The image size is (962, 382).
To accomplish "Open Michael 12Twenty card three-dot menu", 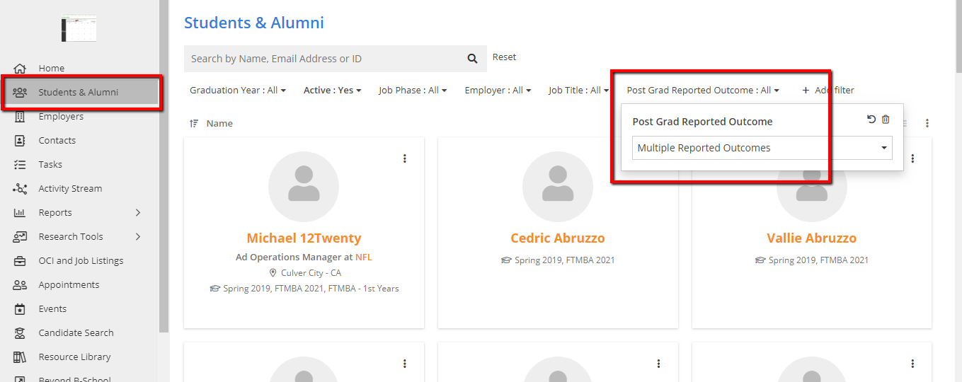I will pos(405,158).
